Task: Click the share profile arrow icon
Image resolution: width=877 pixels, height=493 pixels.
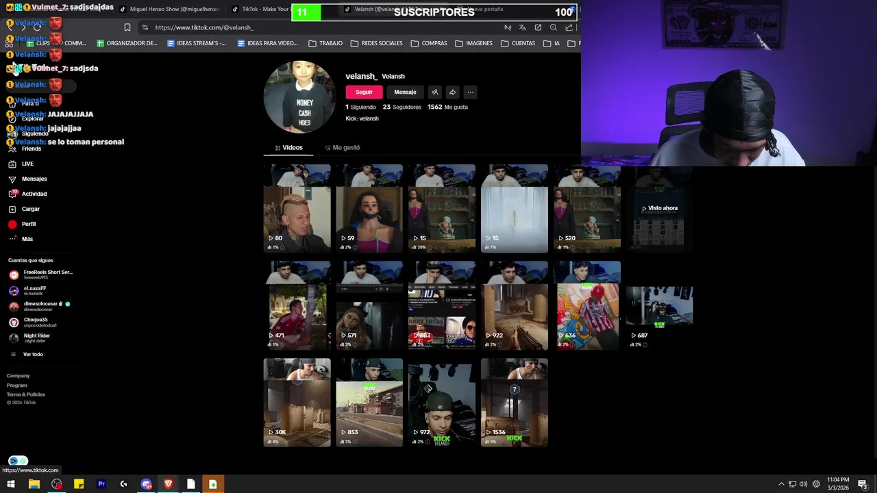Action: tap(452, 92)
